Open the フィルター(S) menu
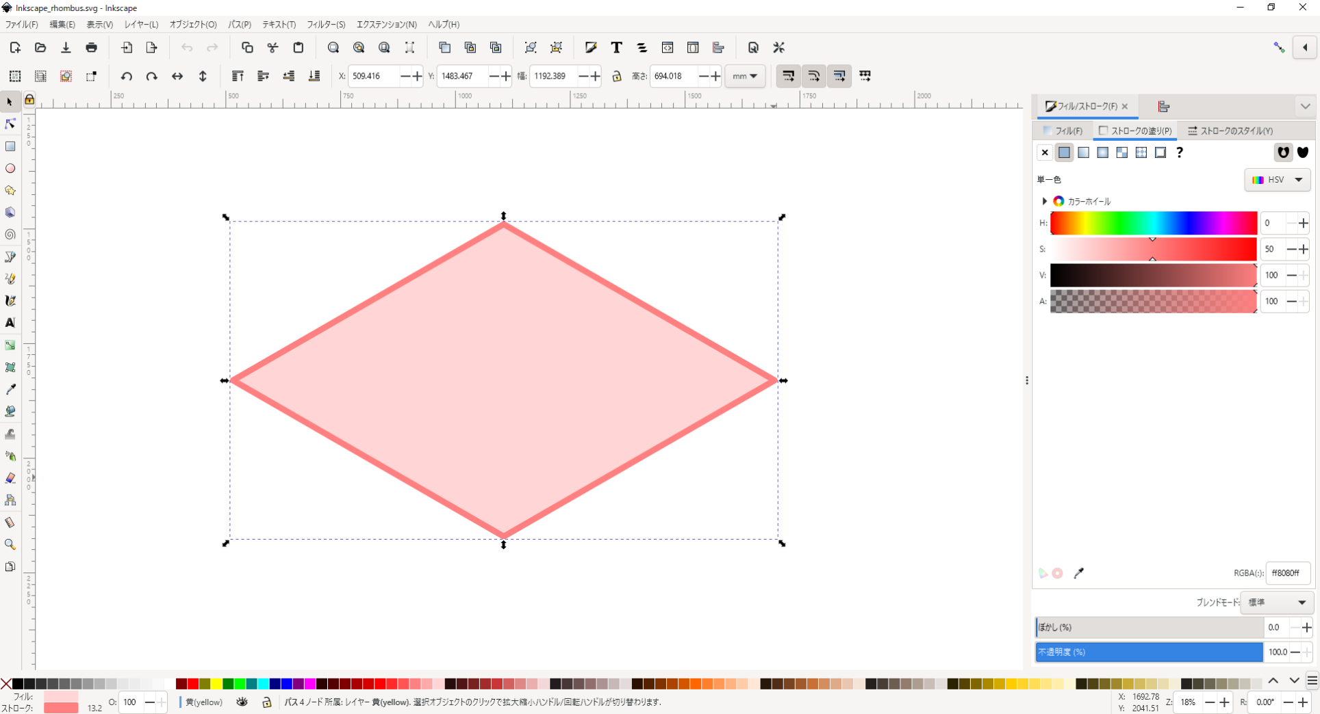The width and height of the screenshot is (1320, 714). [x=325, y=25]
